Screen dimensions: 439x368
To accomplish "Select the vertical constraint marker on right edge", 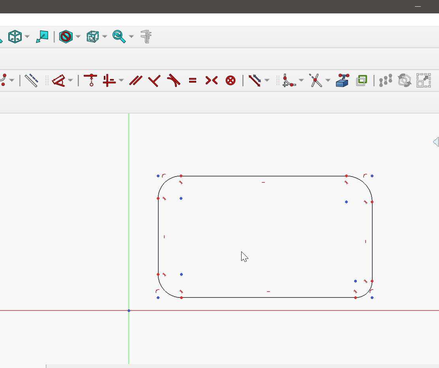I will (x=365, y=242).
